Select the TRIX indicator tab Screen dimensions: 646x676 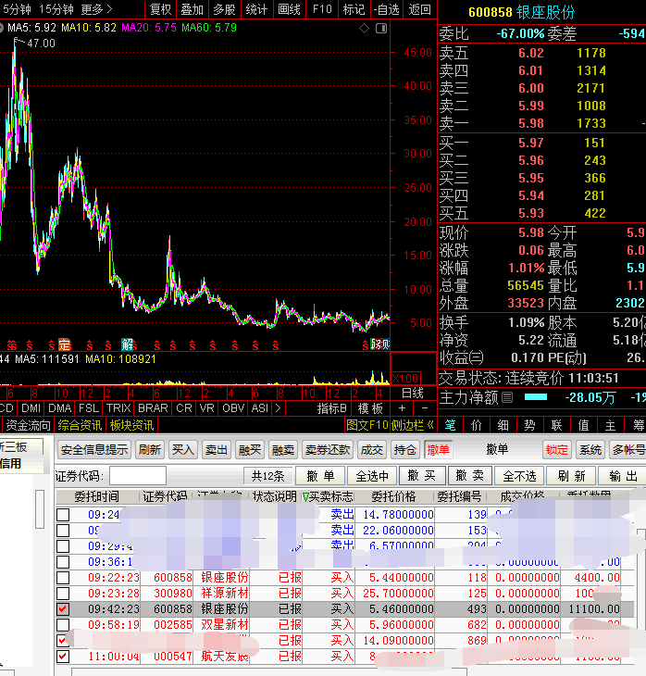pyautogui.click(x=118, y=408)
